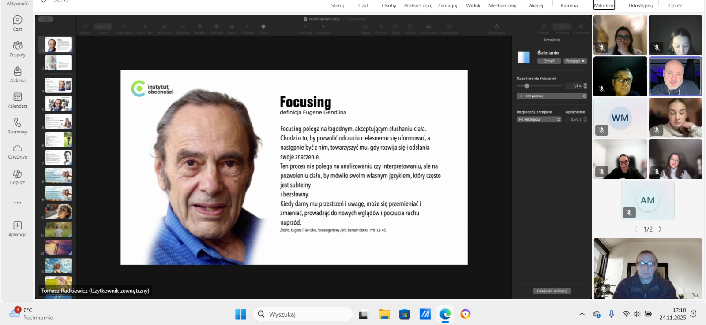Screen dimensions: 706x325
Task: Toggle the Mikrofon in meeting controls
Action: [604, 5]
